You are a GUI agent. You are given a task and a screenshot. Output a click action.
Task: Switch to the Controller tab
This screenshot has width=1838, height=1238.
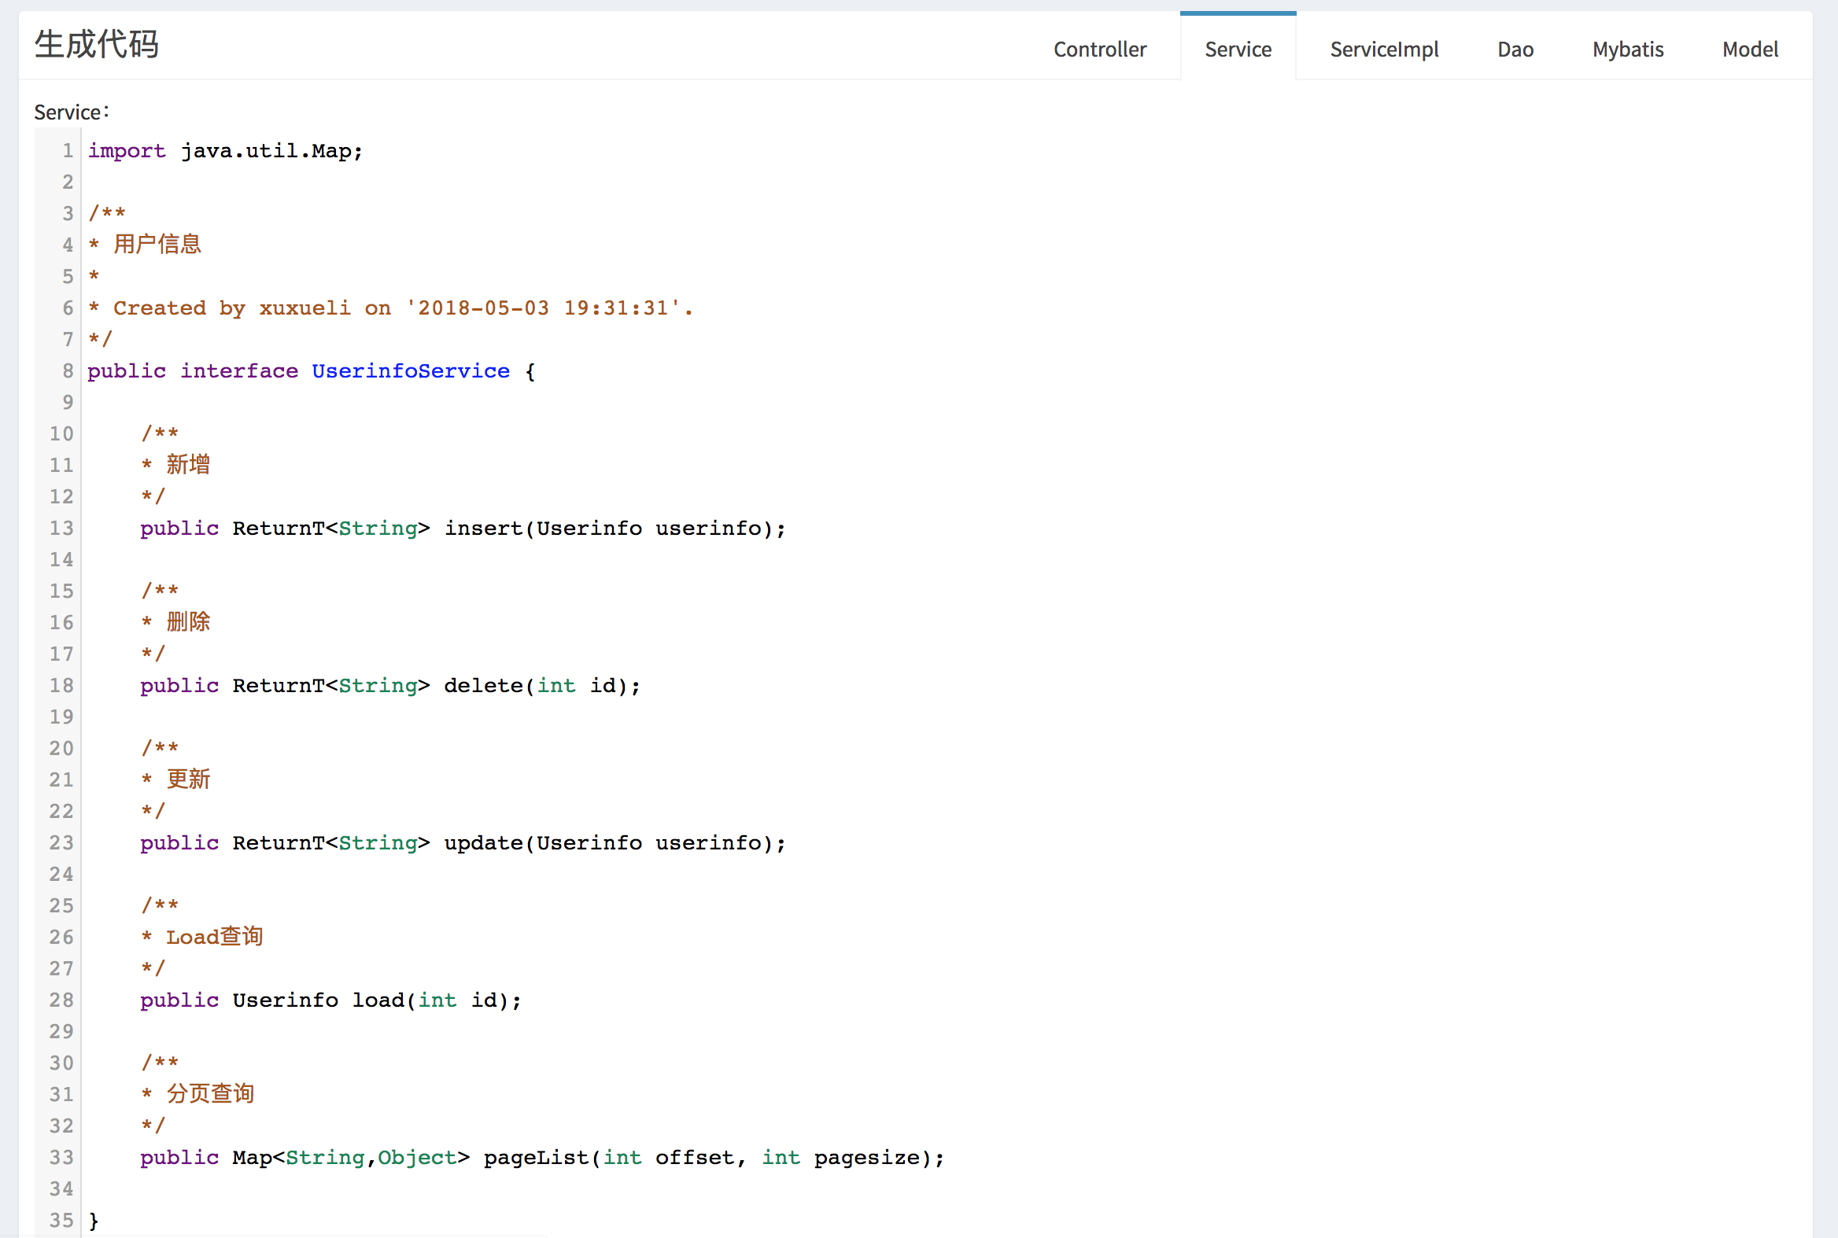coord(1099,49)
